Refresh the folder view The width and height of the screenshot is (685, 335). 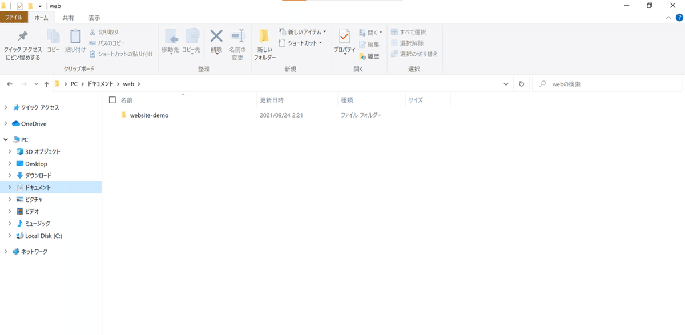[x=521, y=83]
